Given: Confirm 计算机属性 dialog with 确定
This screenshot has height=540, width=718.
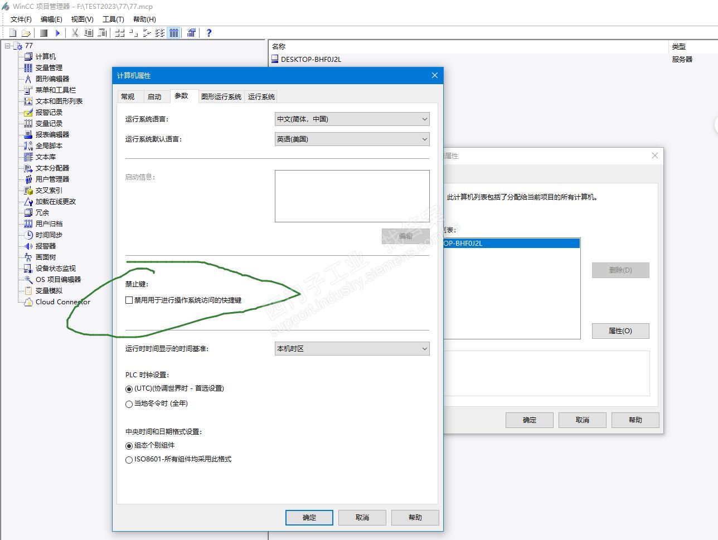Looking at the screenshot, I should [x=309, y=517].
